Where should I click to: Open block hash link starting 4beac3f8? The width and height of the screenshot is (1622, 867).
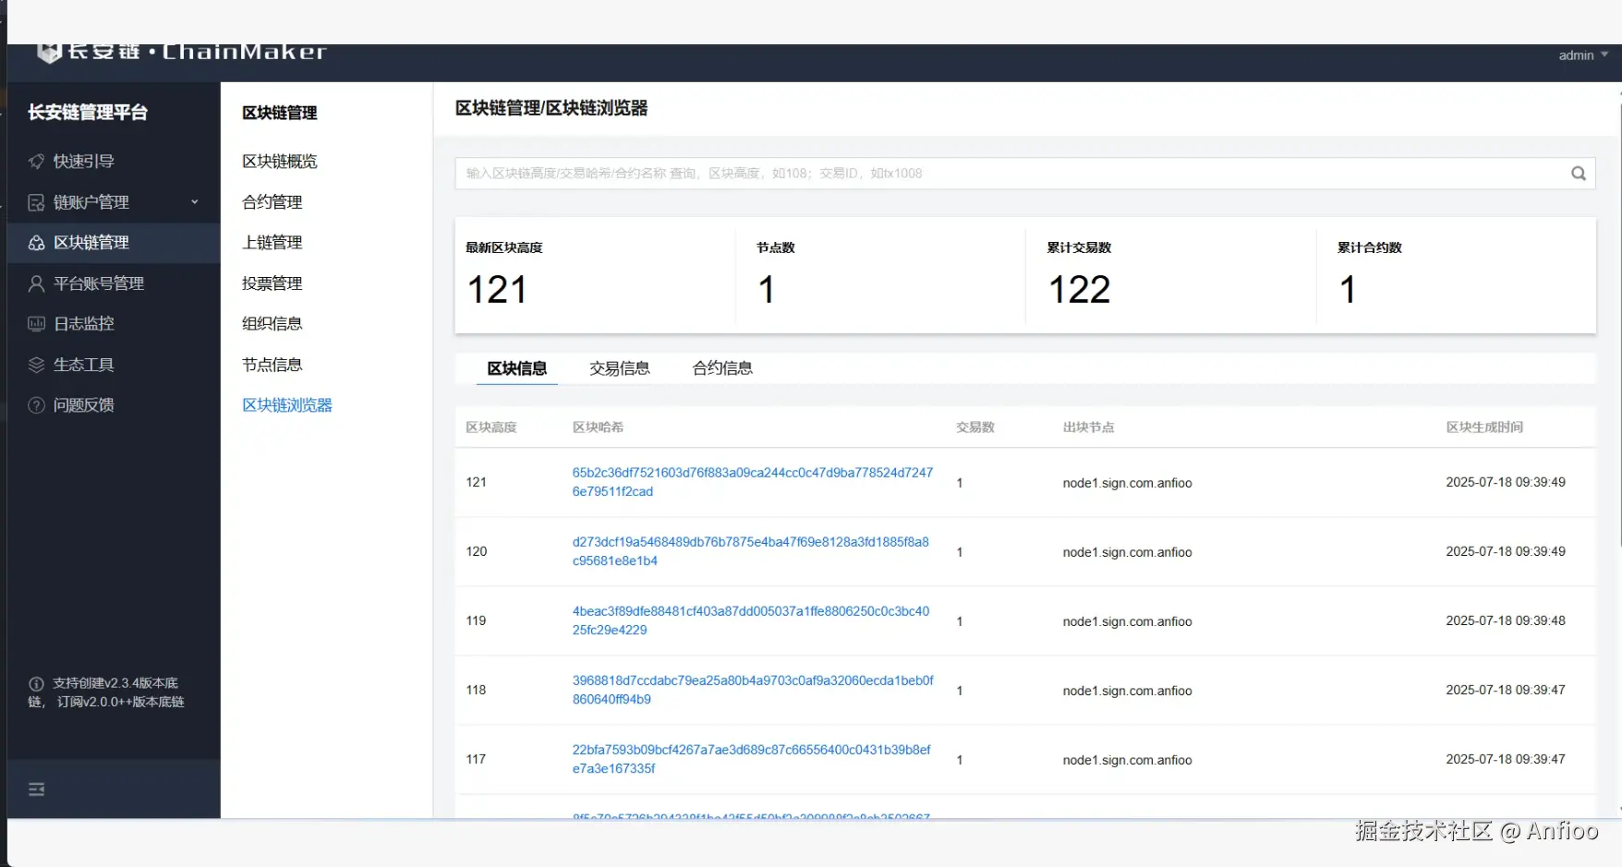coord(751,620)
